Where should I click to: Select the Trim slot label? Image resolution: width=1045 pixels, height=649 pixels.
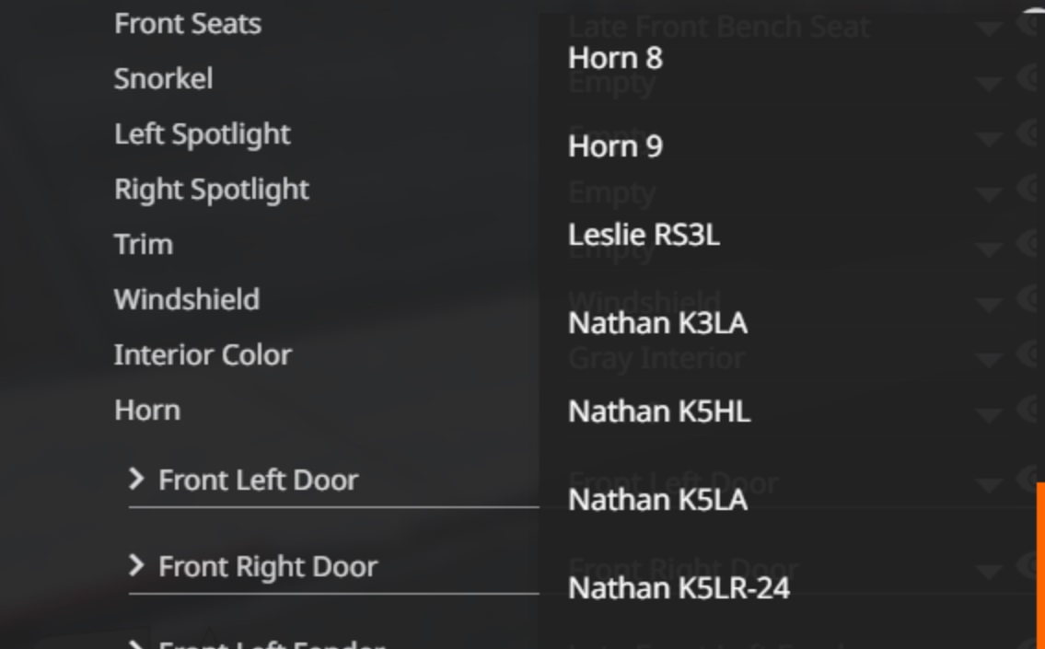point(144,245)
